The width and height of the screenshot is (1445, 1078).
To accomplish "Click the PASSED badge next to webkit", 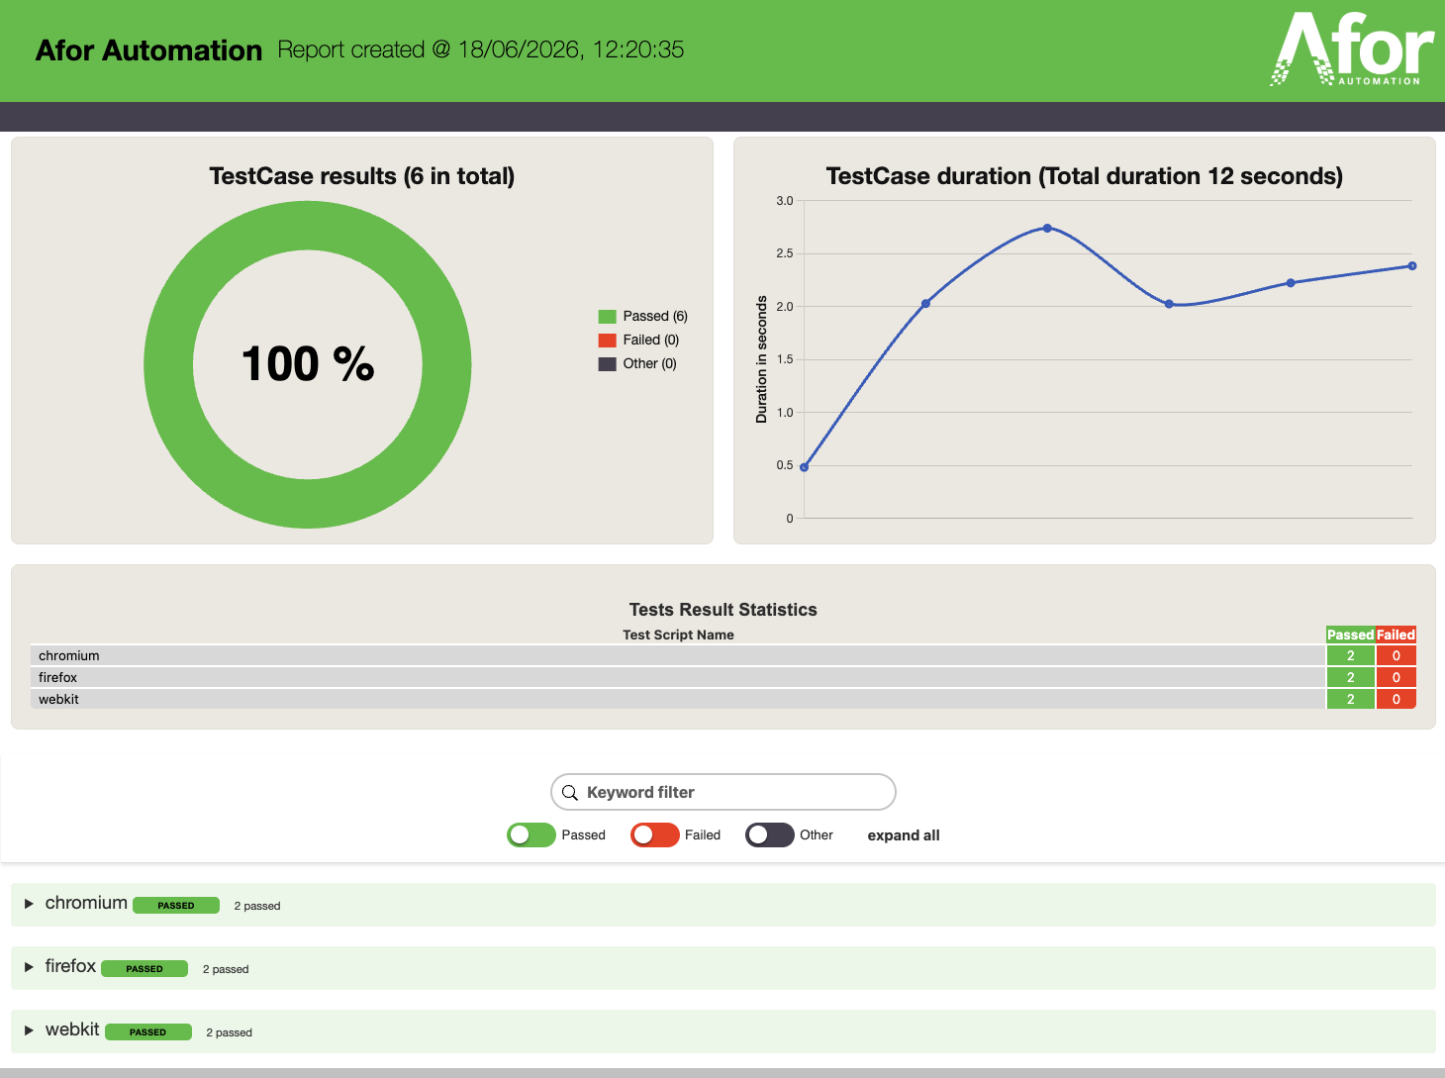I will pos(148,1032).
